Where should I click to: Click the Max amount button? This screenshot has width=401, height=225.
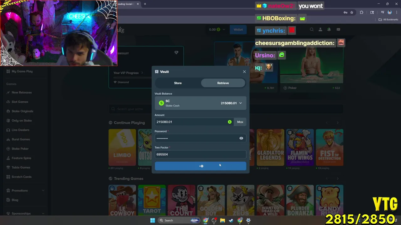click(x=240, y=122)
